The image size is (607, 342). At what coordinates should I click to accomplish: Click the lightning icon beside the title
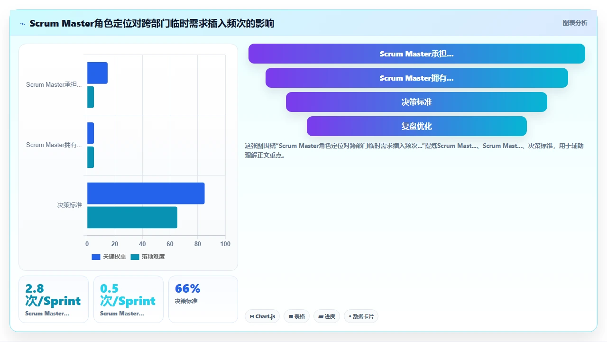22,24
